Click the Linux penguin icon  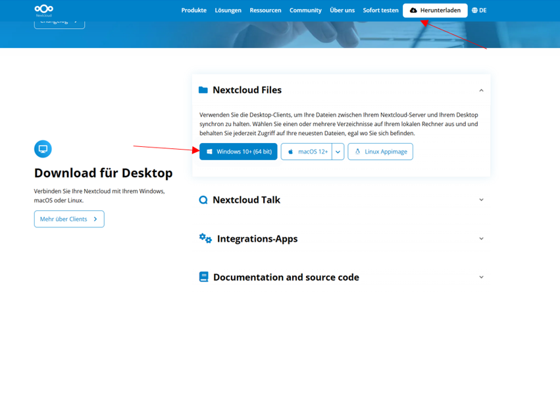(x=357, y=152)
